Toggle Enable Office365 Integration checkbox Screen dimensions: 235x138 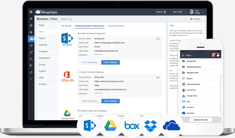(79, 72)
